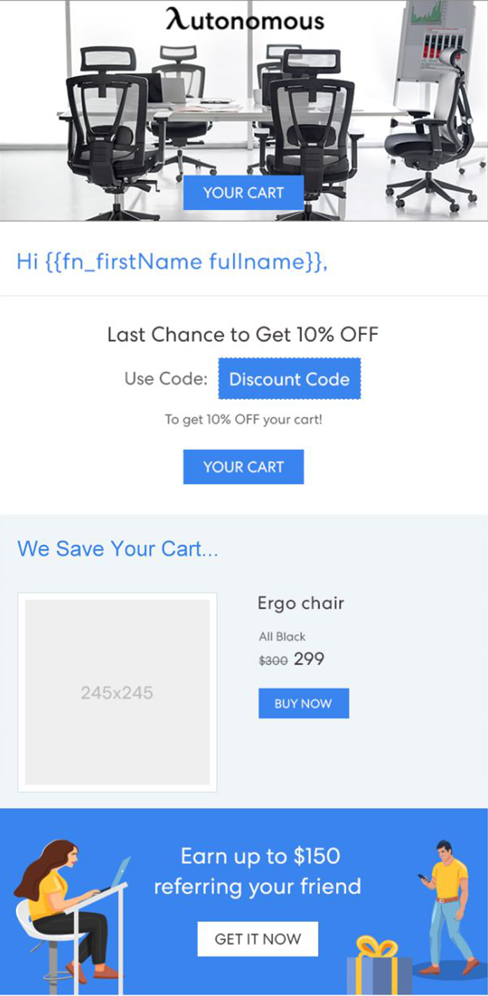Click the 245x245 product image placeholder
Viewport: 488px width, 996px height.
[117, 692]
